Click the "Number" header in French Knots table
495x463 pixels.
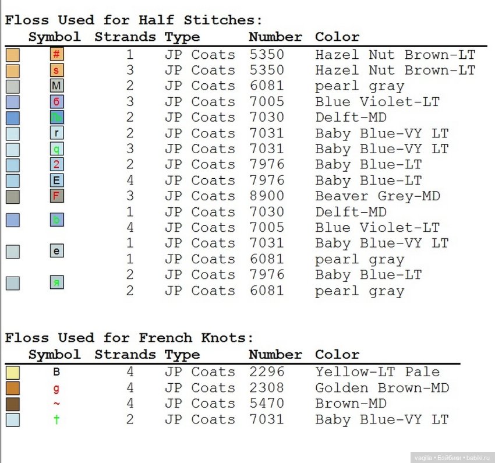coord(275,355)
